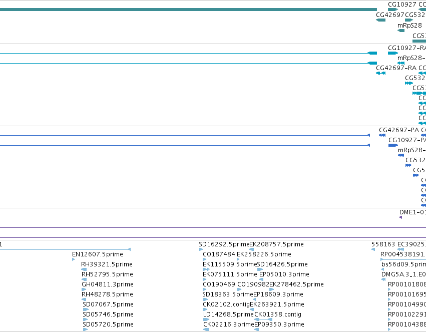Select the long teal gene bar at top
The width and height of the screenshot is (426, 332).
[x=188, y=10]
